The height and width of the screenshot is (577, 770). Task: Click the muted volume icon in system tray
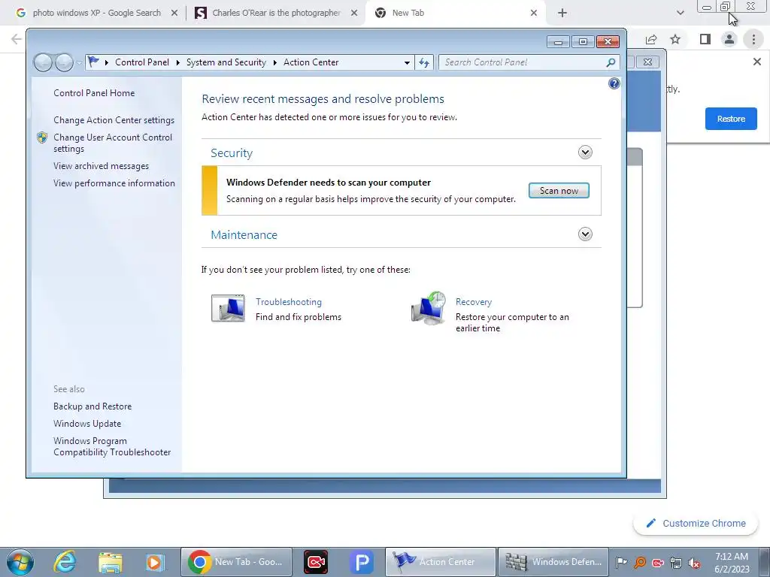(x=694, y=563)
